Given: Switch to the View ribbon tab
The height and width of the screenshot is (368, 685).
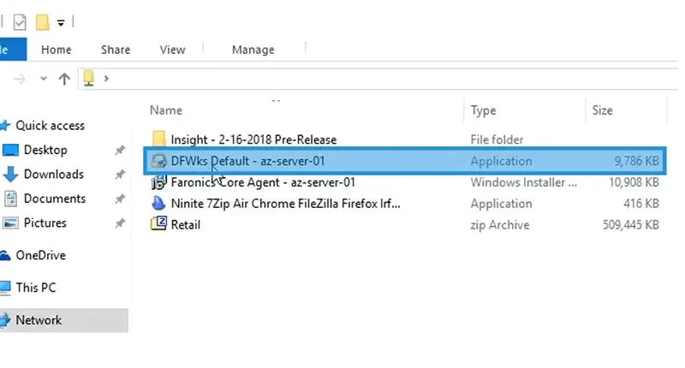Looking at the screenshot, I should [173, 50].
